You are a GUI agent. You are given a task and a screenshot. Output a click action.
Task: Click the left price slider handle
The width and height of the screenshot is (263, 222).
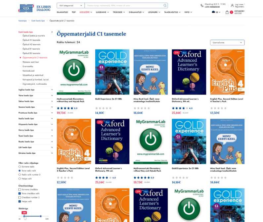click(x=24, y=216)
